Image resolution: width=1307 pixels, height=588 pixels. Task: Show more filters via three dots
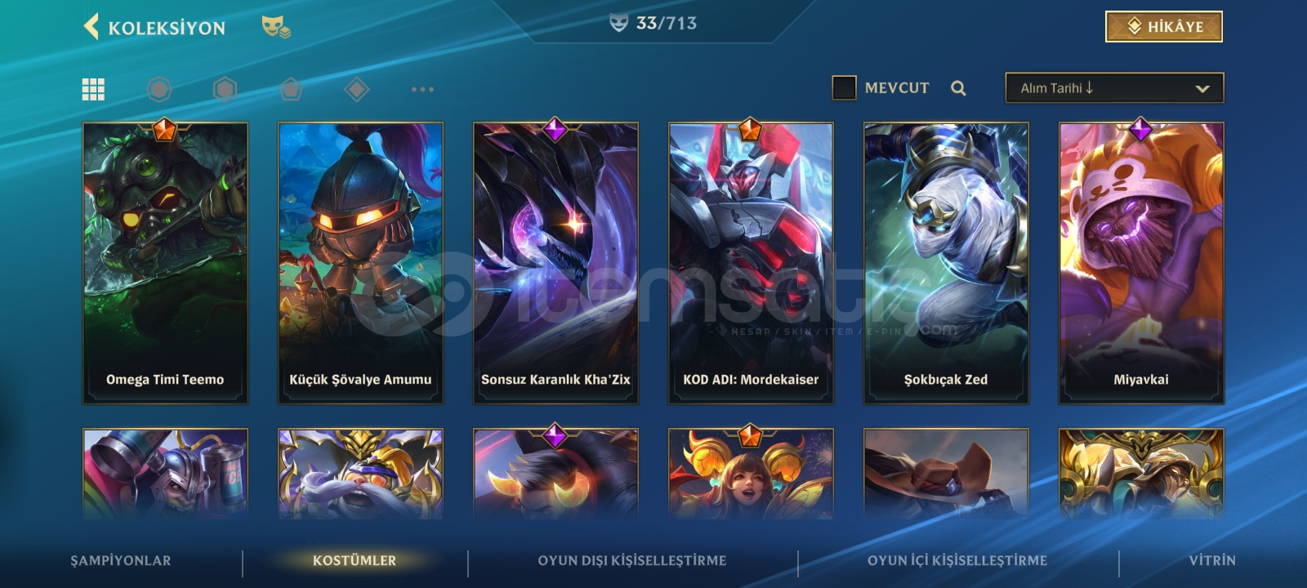[422, 89]
